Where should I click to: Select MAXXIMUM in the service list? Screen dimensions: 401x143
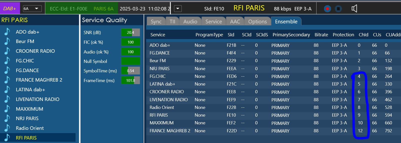[x=29, y=109]
